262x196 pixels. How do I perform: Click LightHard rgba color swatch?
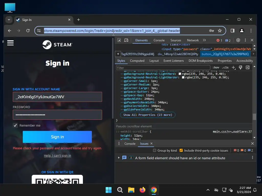(180, 74)
